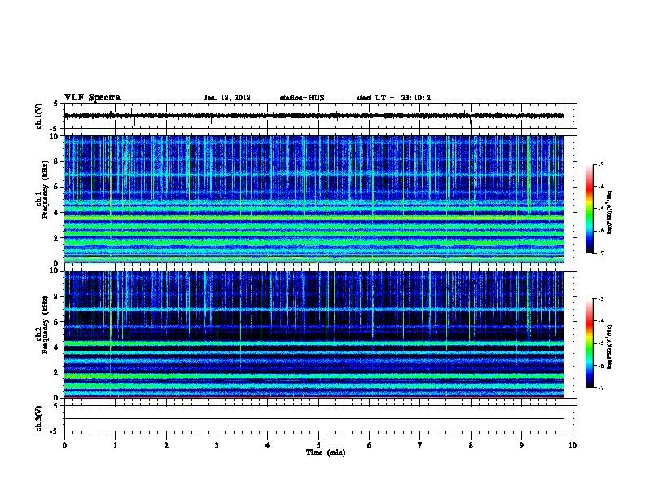This screenshot has height=499, width=645.
Task: Click the ch.2 colorbar log(PSD) units label
Action: 610,347
